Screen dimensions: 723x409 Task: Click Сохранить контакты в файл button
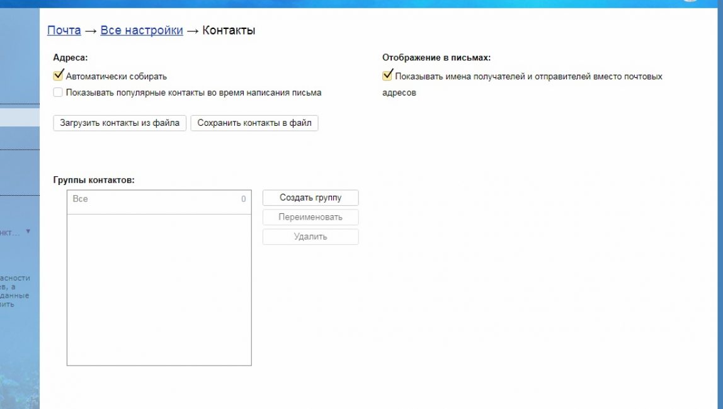tap(254, 123)
